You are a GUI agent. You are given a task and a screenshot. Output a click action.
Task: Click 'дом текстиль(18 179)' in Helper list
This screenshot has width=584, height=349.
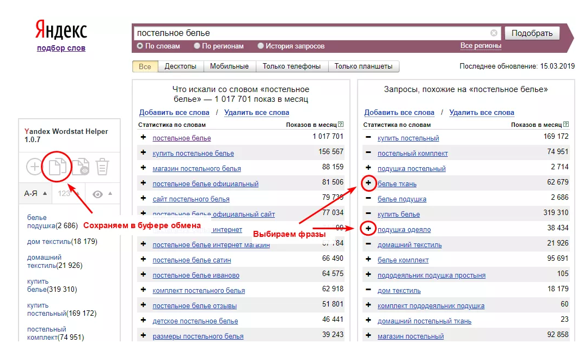(62, 241)
